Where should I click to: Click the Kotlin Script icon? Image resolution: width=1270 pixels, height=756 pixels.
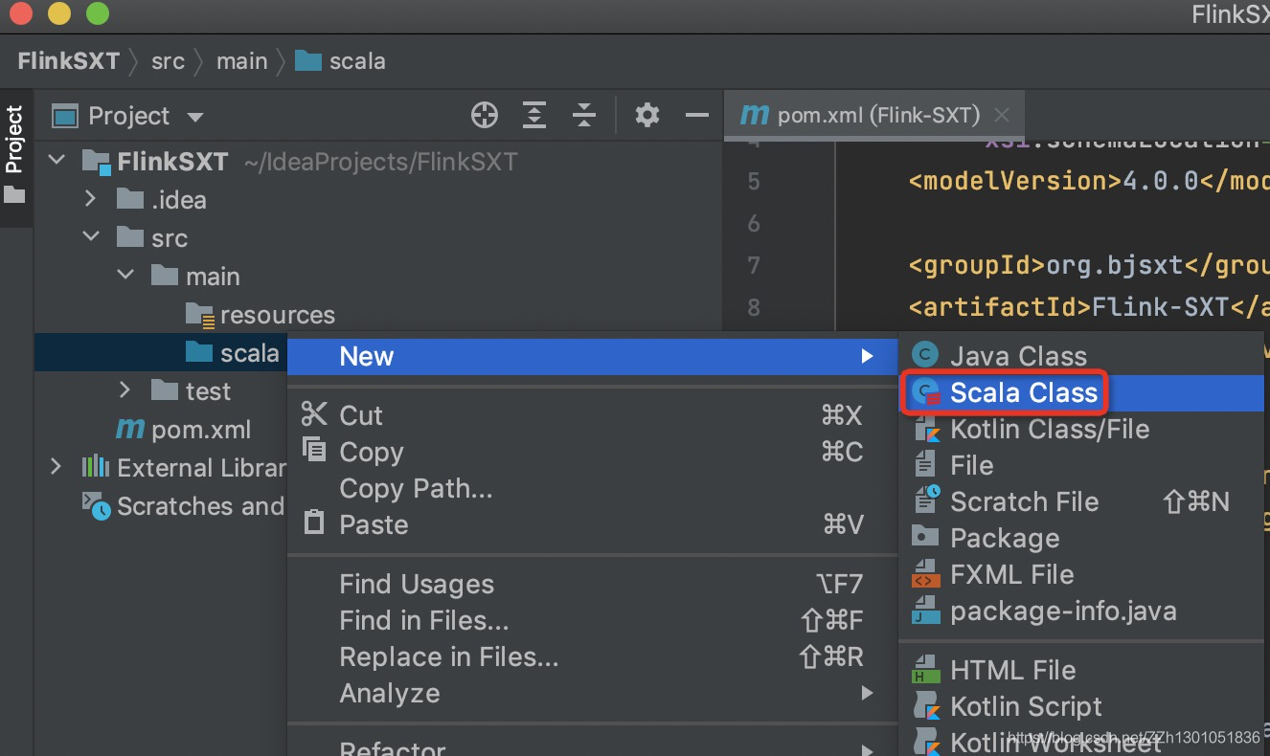[x=925, y=706]
